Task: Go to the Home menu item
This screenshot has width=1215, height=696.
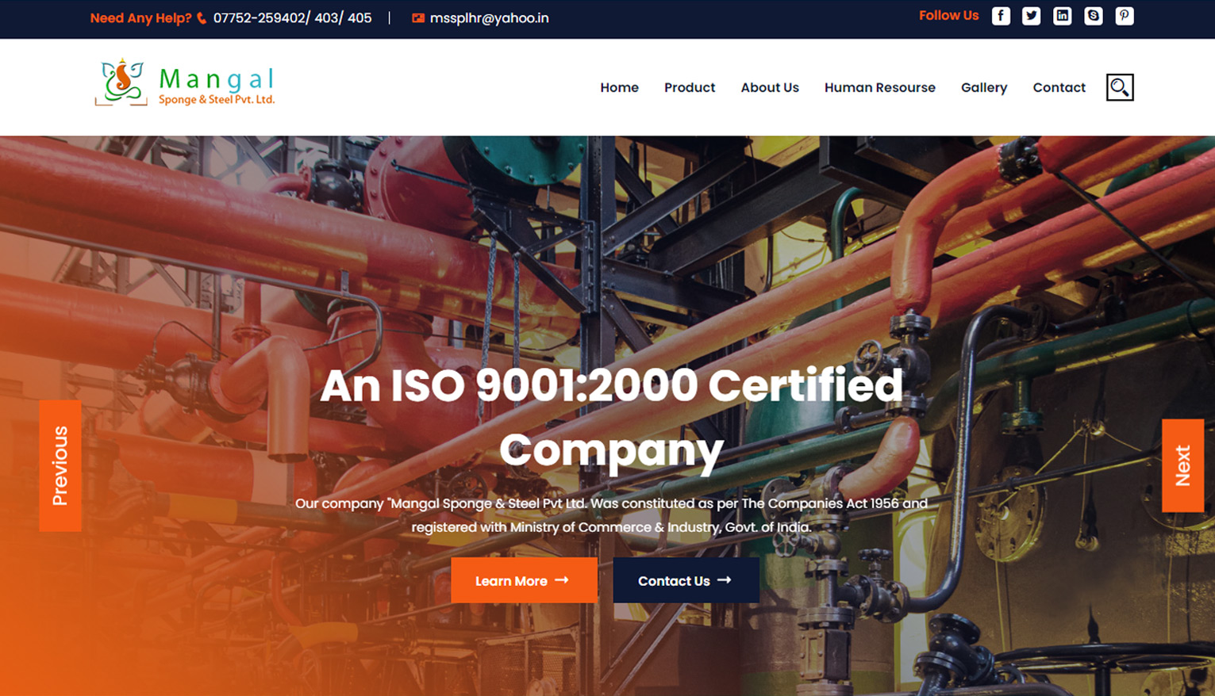Action: tap(619, 87)
